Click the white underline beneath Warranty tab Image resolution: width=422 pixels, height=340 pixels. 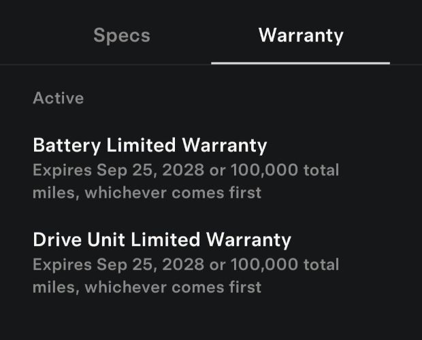point(300,63)
